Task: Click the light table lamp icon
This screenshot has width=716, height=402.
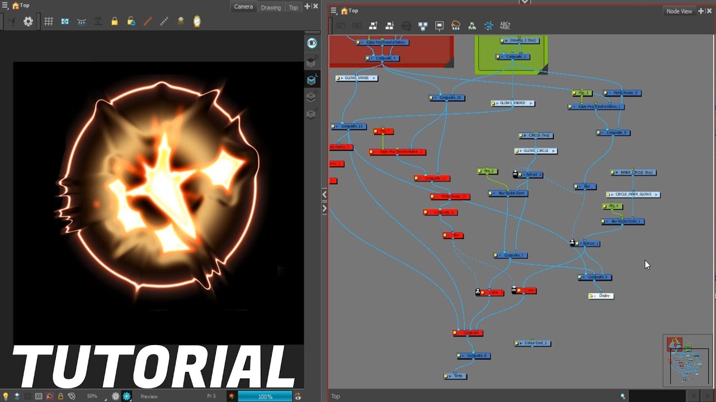Action: (x=181, y=21)
